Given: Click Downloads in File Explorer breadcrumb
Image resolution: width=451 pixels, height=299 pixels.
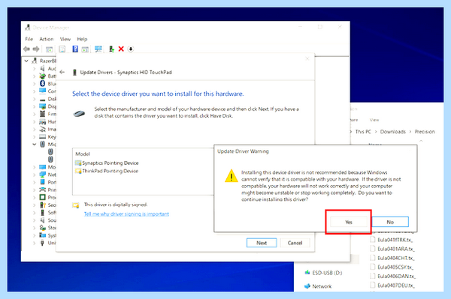Looking at the screenshot, I should coord(392,132).
